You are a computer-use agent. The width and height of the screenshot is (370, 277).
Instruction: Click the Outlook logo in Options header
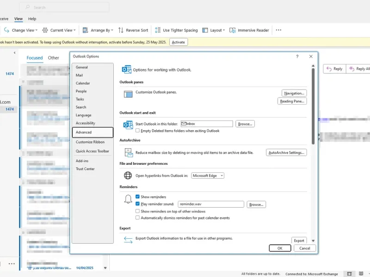[126, 70]
